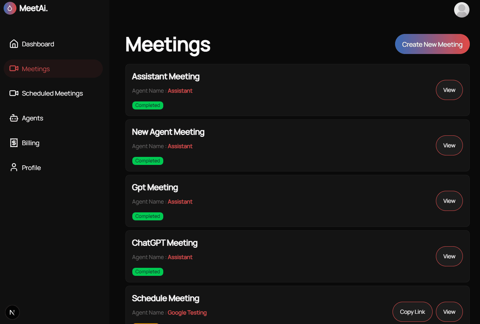View the New Agent Meeting
Screen dimensions: 480x324
click(449, 146)
